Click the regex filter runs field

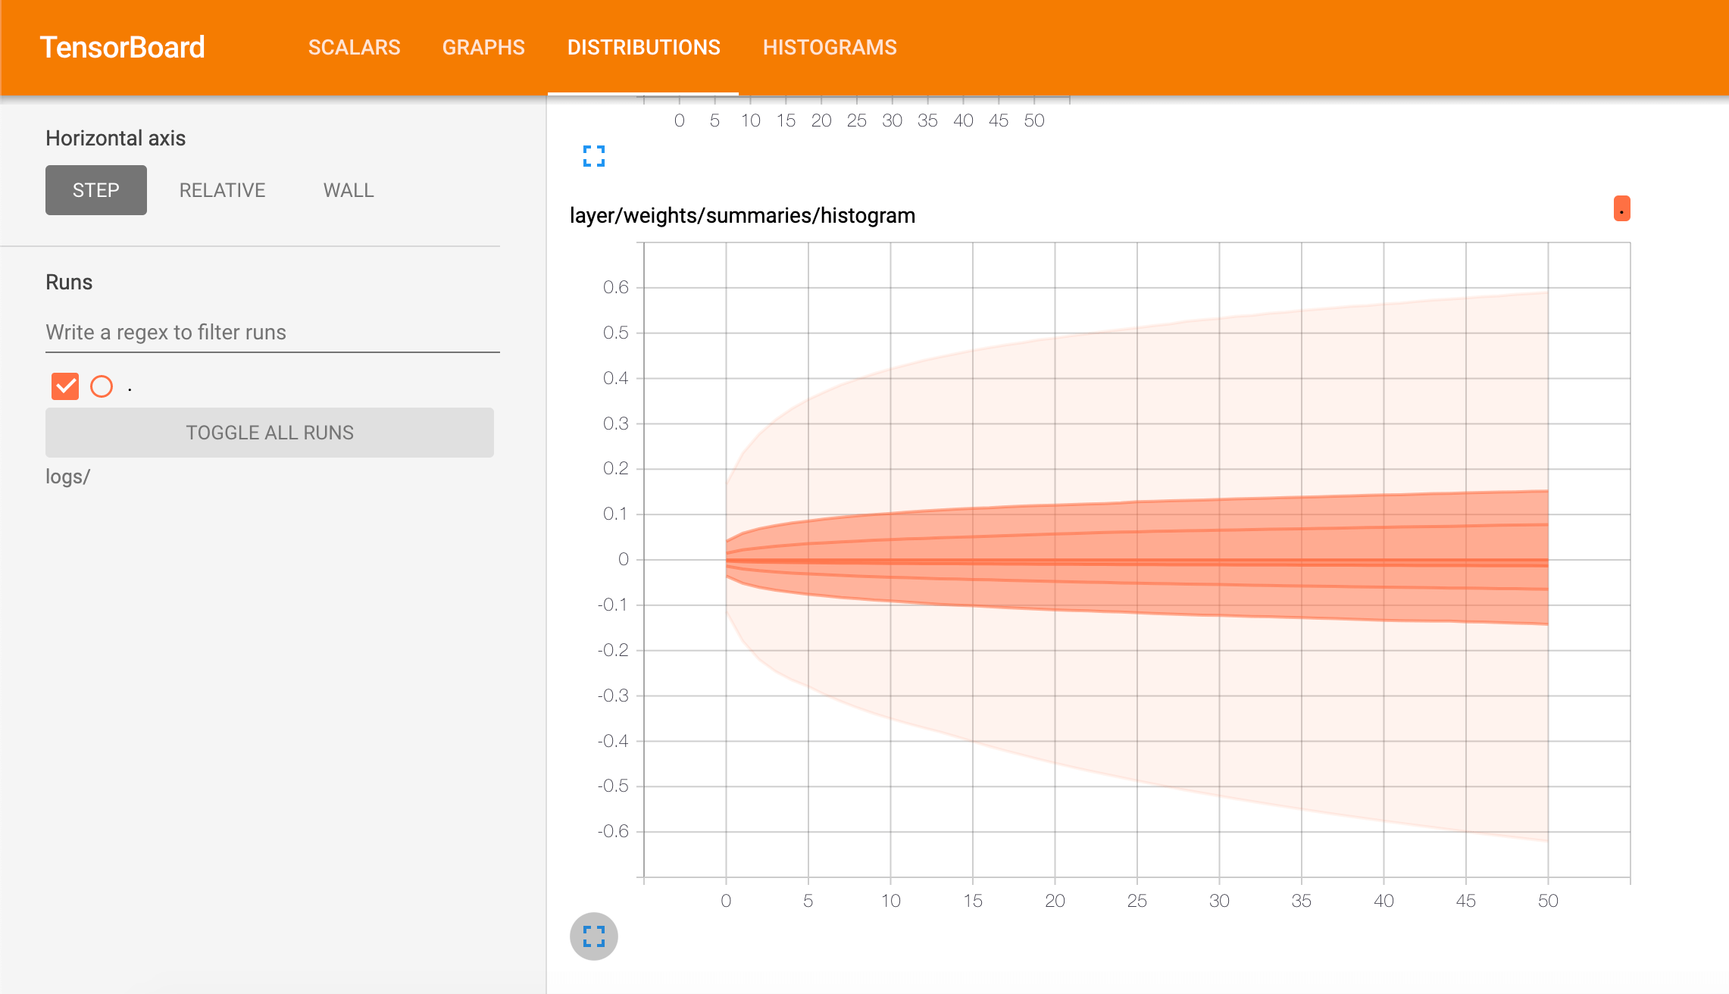coord(273,333)
